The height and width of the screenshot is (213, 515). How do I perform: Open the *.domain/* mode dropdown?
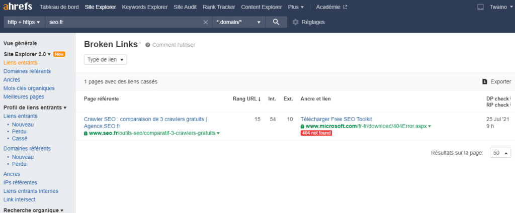click(238, 22)
